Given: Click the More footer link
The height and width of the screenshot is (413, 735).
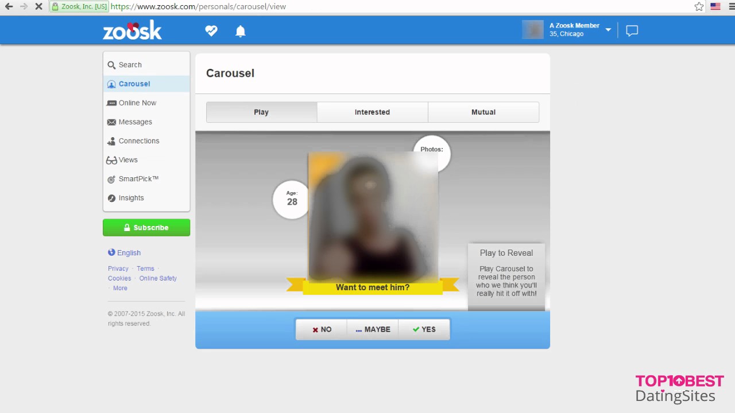Looking at the screenshot, I should (x=120, y=288).
